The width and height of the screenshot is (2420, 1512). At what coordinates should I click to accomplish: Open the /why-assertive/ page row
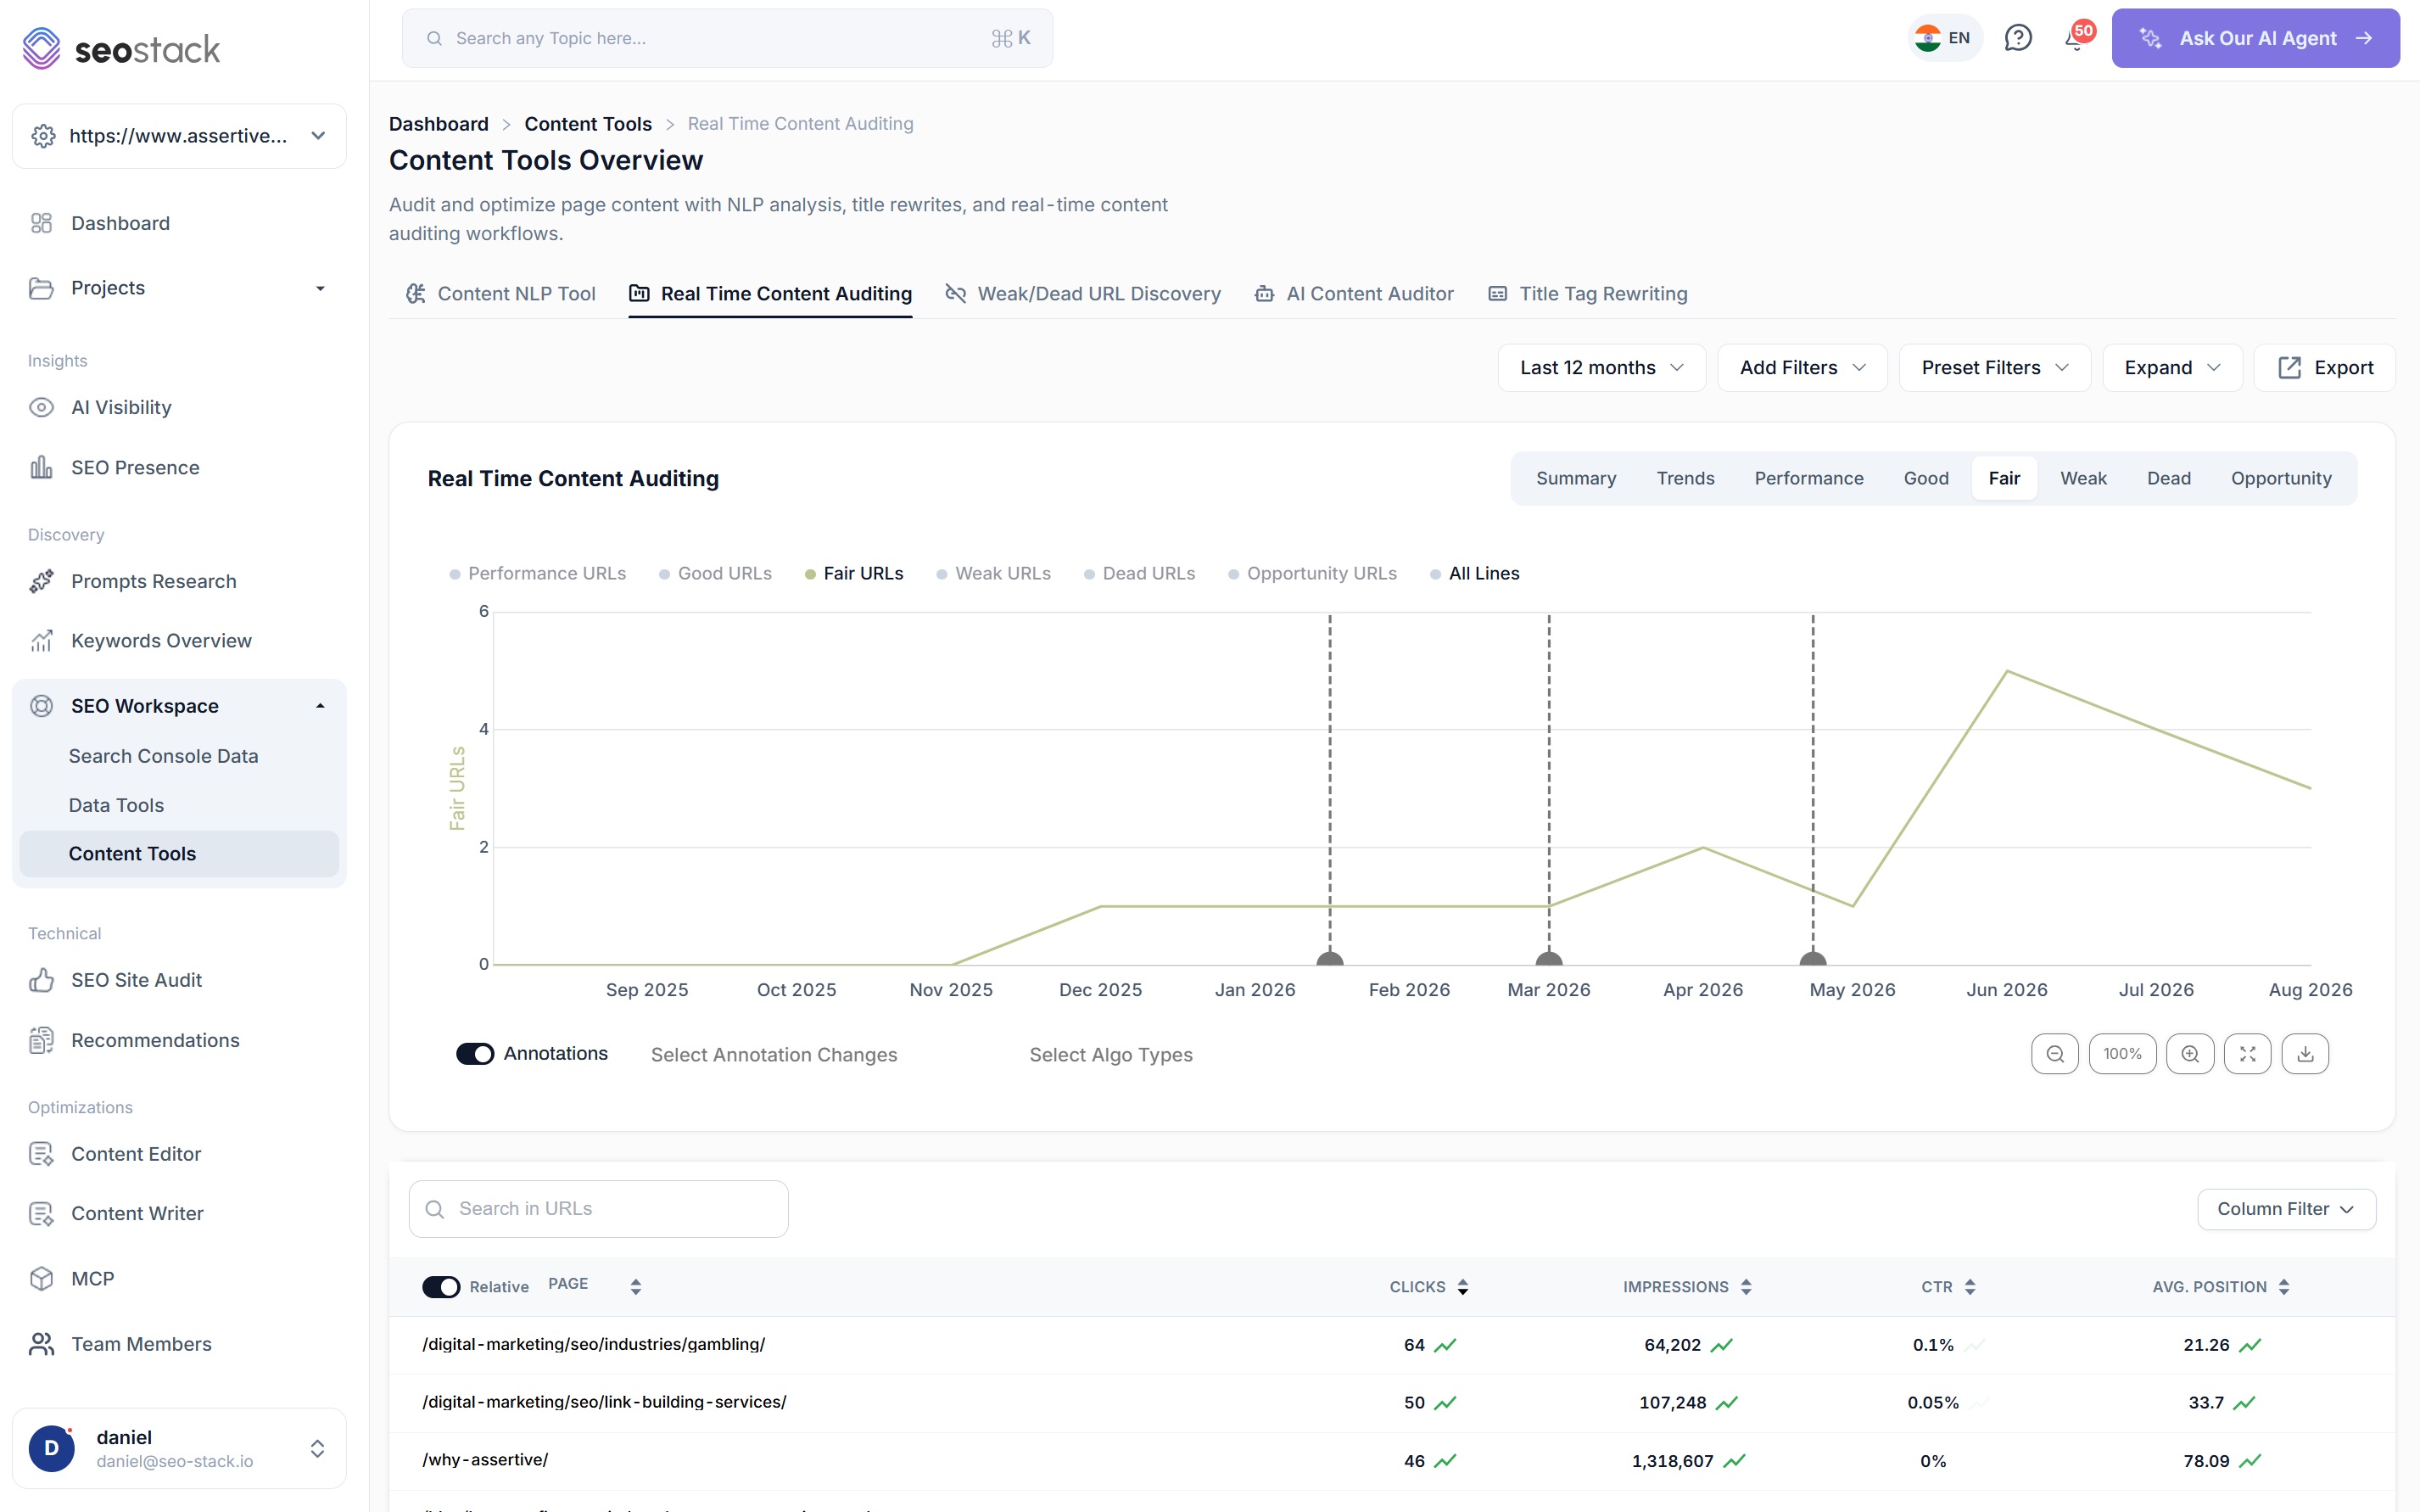click(x=1391, y=1460)
